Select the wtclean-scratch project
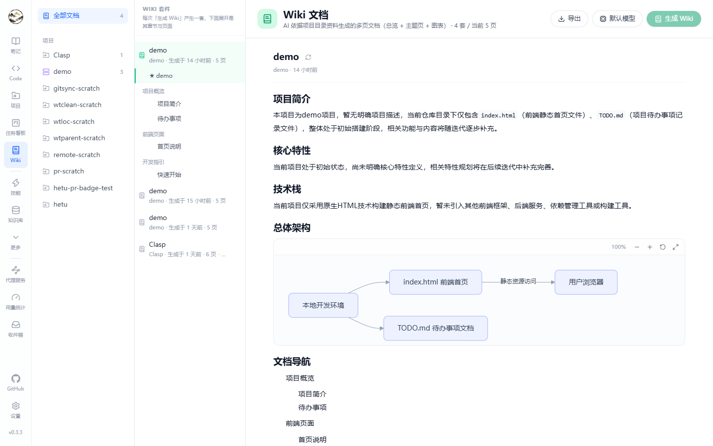Screen dimensions: 713x446 [x=83, y=105]
